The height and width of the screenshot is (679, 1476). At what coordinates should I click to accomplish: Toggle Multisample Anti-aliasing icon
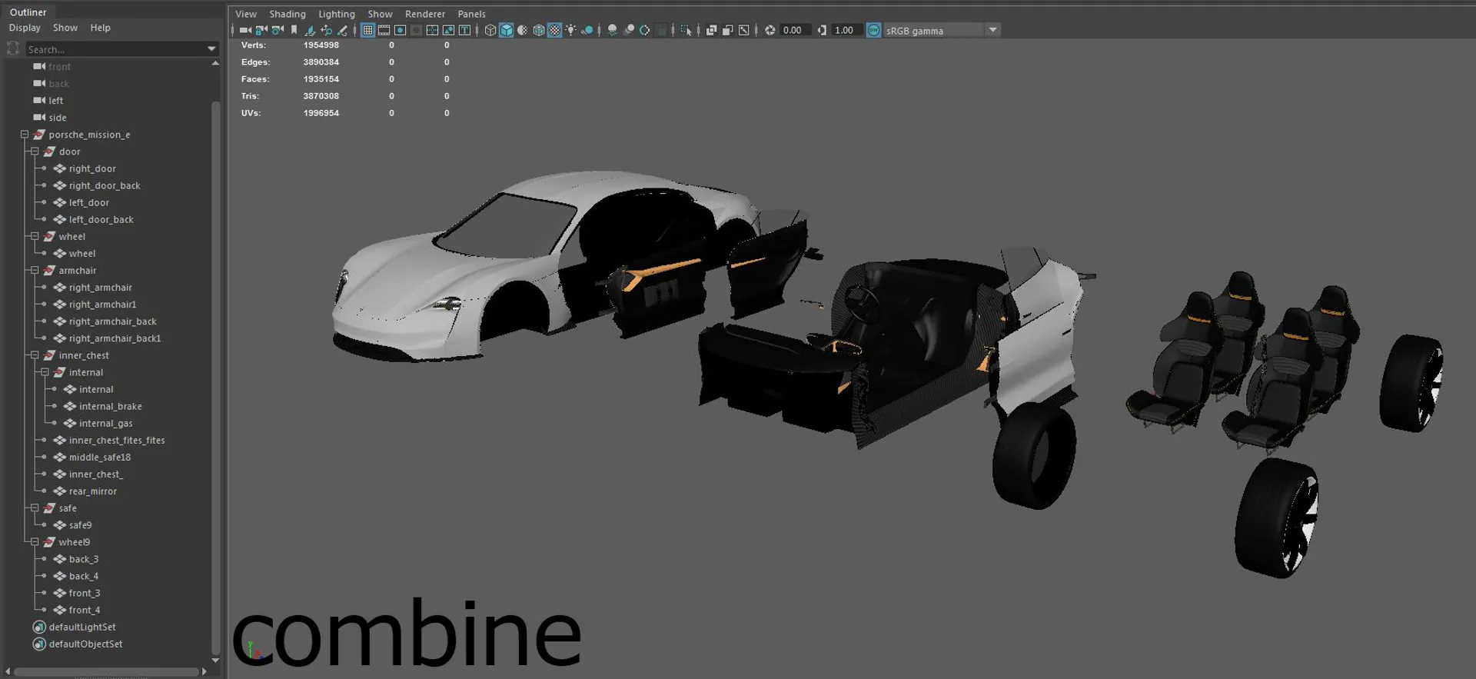pos(644,30)
